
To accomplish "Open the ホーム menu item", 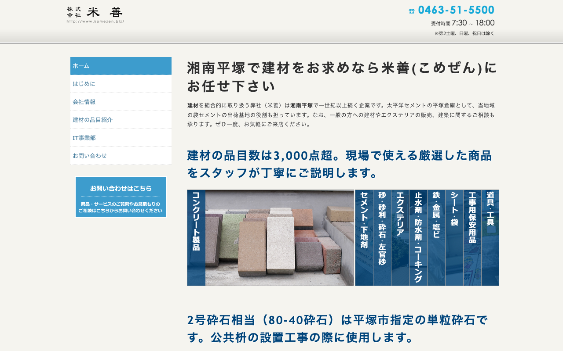I will pos(121,66).
